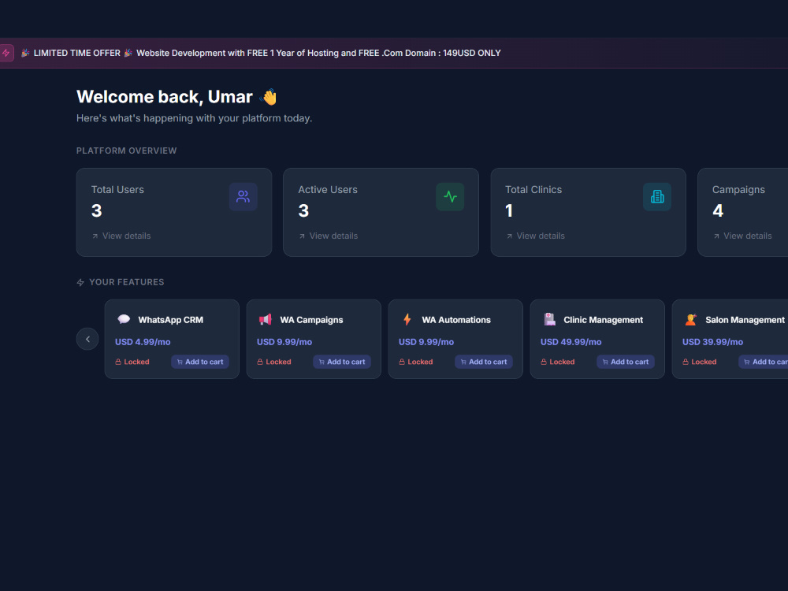Add WA Campaigns to cart
Viewport: 788px width, 591px height.
(342, 362)
